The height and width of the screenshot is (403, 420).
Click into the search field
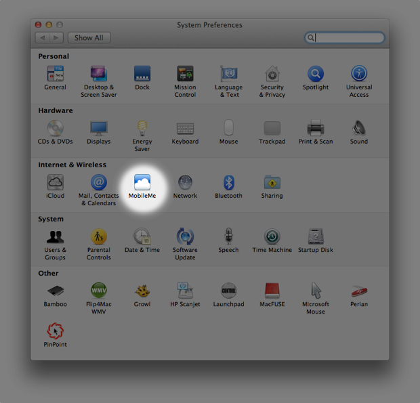344,37
